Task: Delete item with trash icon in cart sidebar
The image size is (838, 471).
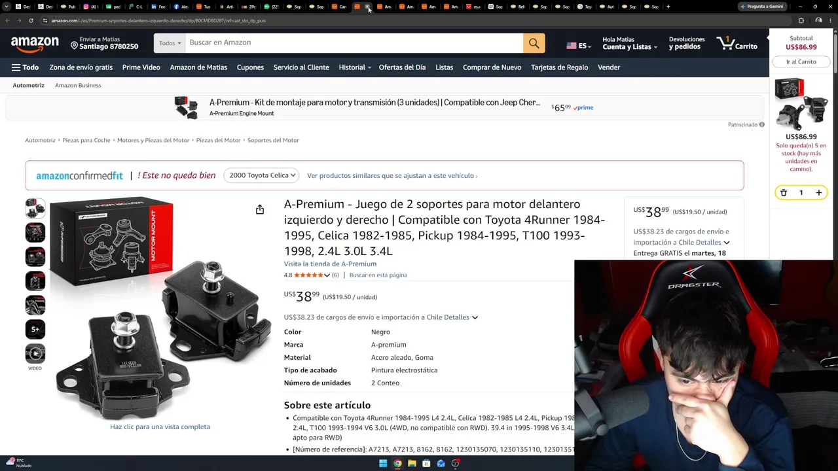Action: pyautogui.click(x=784, y=193)
